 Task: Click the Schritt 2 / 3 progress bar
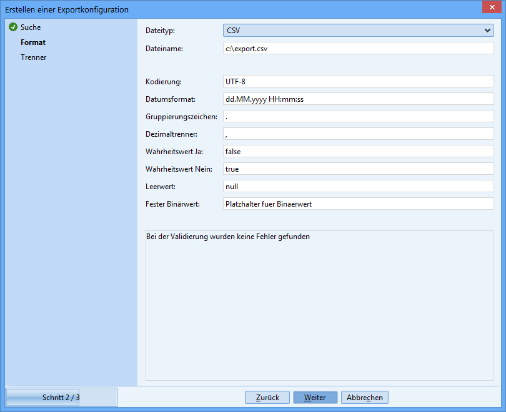pyautogui.click(x=61, y=398)
